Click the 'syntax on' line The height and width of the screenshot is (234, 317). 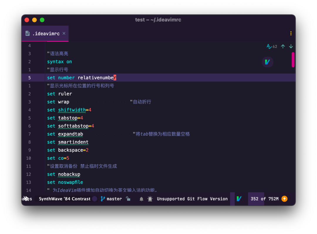point(59,62)
